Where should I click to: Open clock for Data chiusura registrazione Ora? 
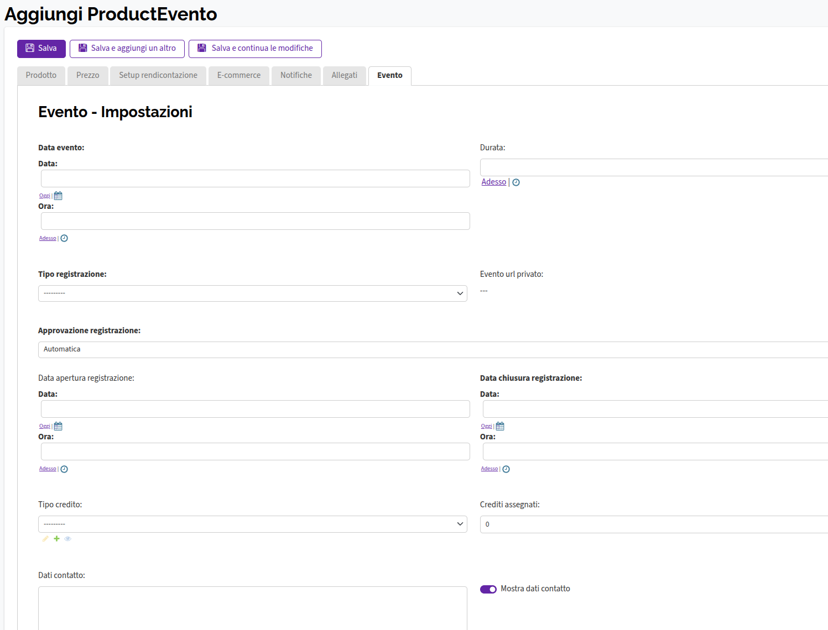[506, 469]
